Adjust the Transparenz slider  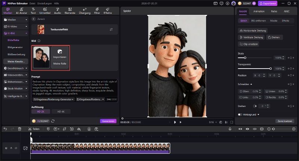[255, 69]
